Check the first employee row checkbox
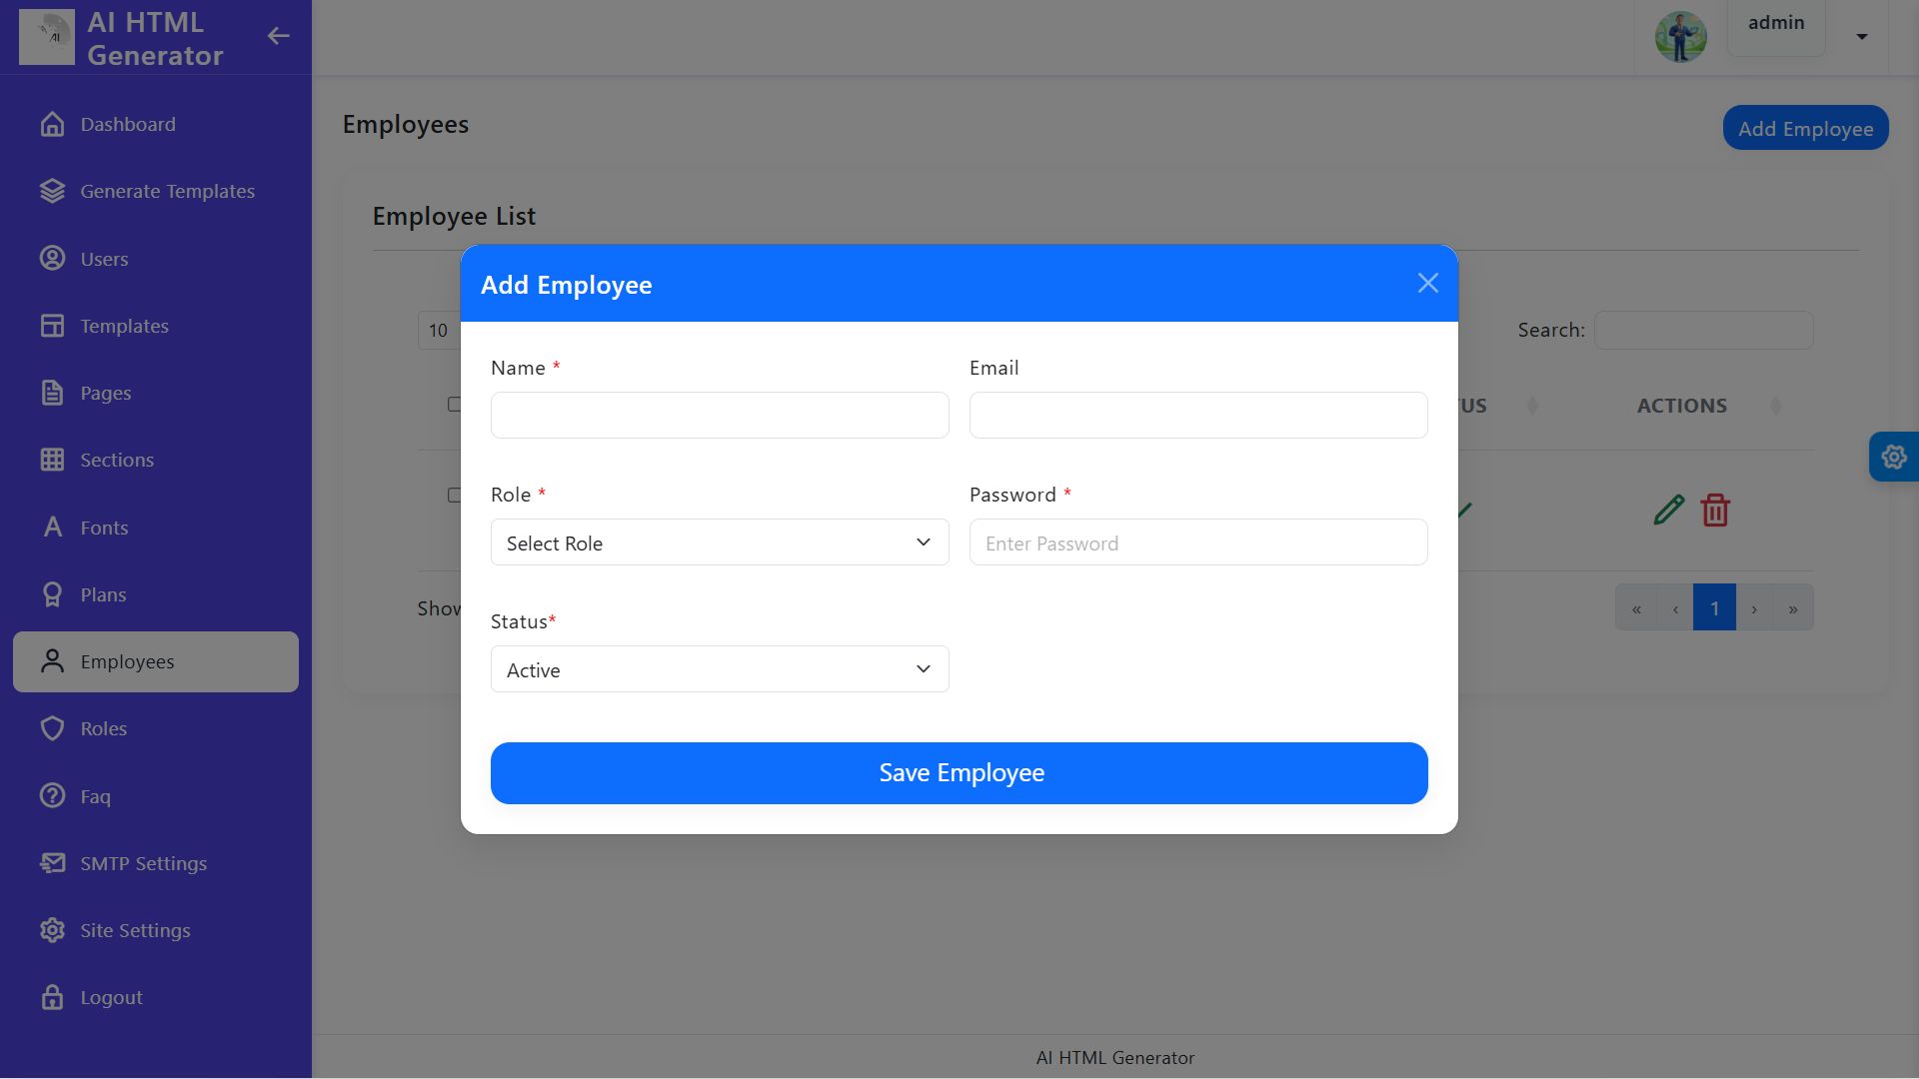The width and height of the screenshot is (1919, 1079). (454, 496)
